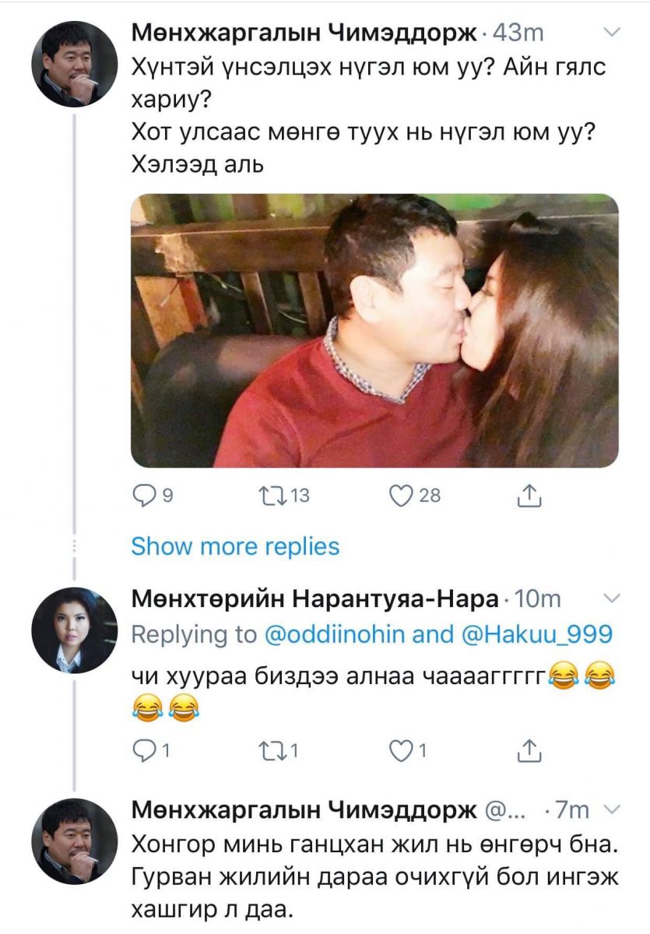Open the @Hakuu_999 mention link
650x934 pixels.
pyautogui.click(x=537, y=634)
